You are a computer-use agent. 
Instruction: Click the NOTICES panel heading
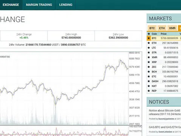159,102
